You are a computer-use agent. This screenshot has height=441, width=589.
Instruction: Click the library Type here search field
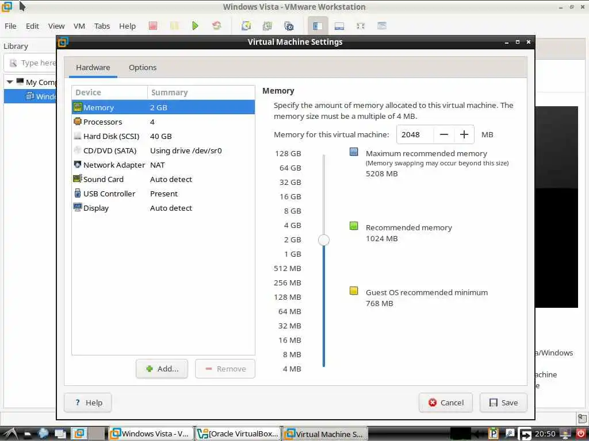(31, 63)
